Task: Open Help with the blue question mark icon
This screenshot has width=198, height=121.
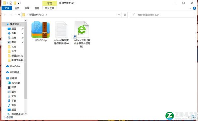Action: [x=194, y=9]
